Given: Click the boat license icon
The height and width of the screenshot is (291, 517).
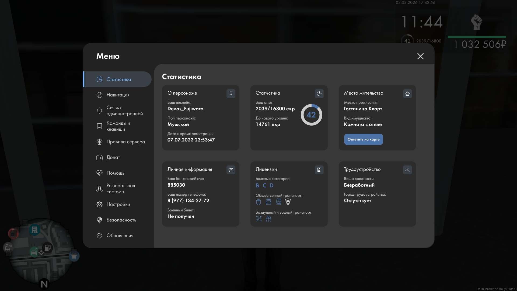Looking at the screenshot, I should click(x=268, y=219).
